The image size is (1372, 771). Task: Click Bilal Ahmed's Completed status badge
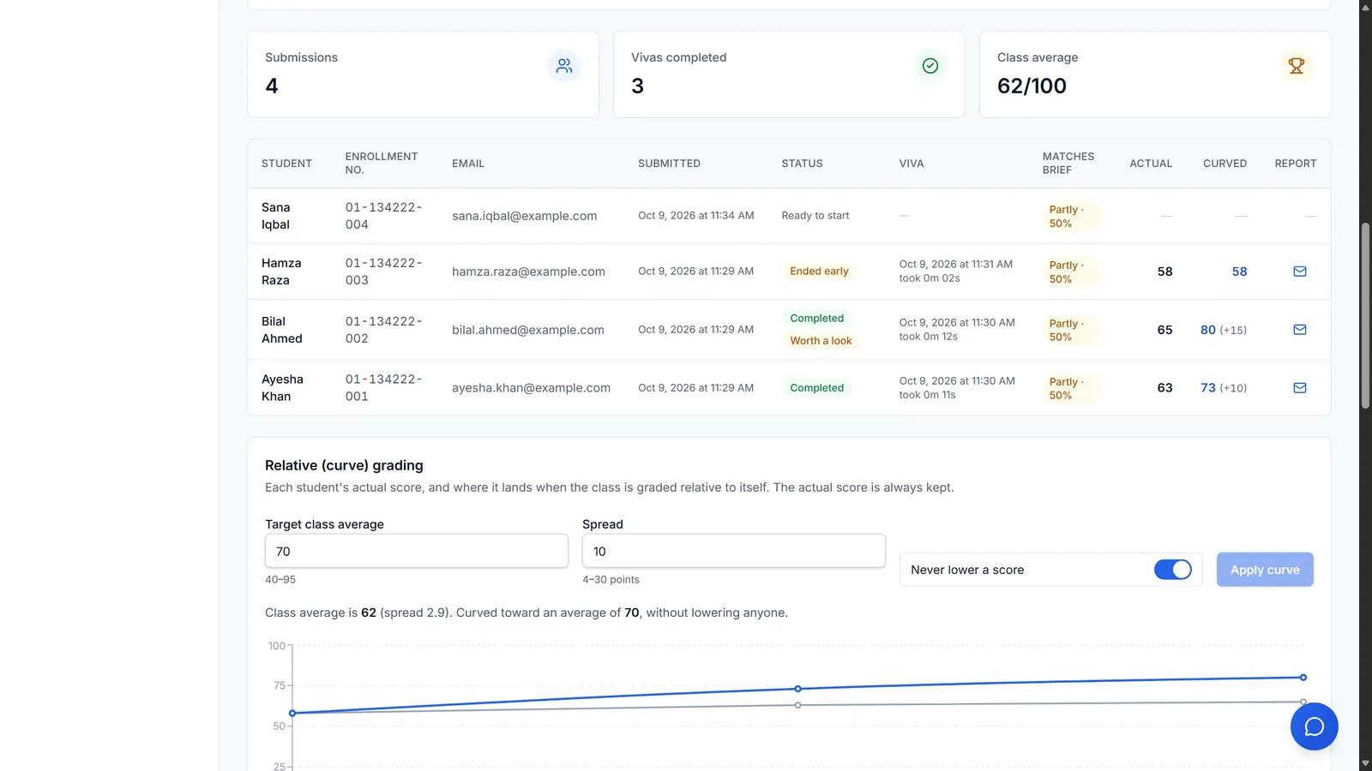click(816, 319)
